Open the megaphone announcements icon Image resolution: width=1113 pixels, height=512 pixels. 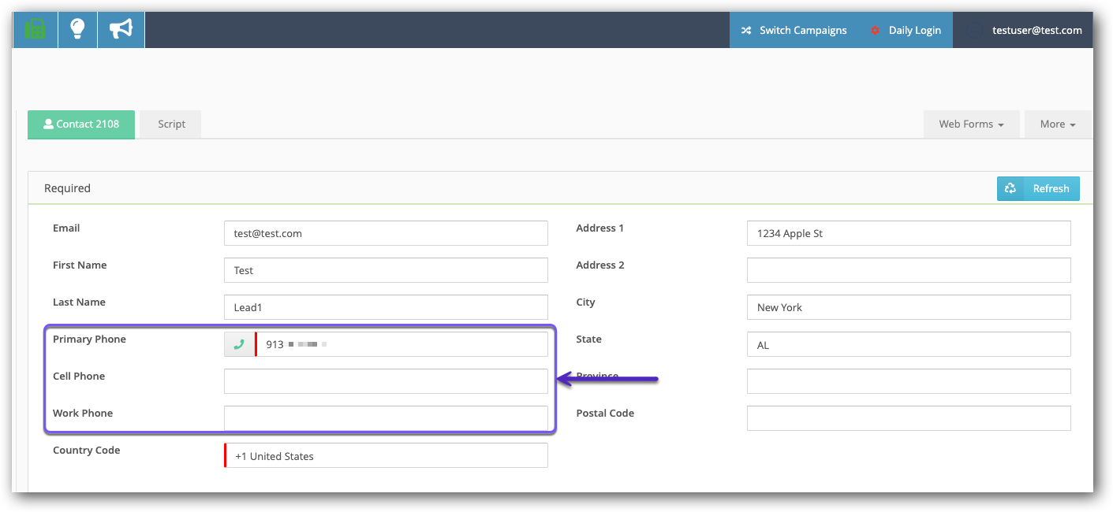point(121,30)
